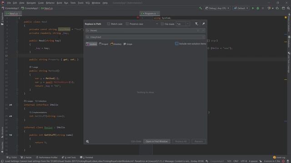Switch to the New1.cs editor tab
Viewport: 291px width, 163px height.
[x=13, y=14]
